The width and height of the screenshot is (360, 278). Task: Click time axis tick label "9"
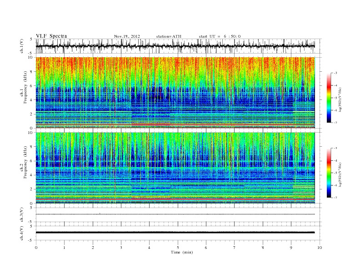(291, 248)
